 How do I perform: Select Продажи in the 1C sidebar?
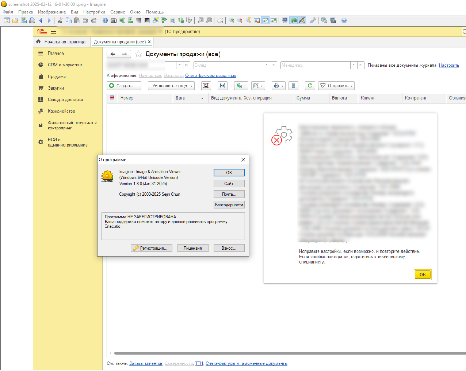pos(57,77)
